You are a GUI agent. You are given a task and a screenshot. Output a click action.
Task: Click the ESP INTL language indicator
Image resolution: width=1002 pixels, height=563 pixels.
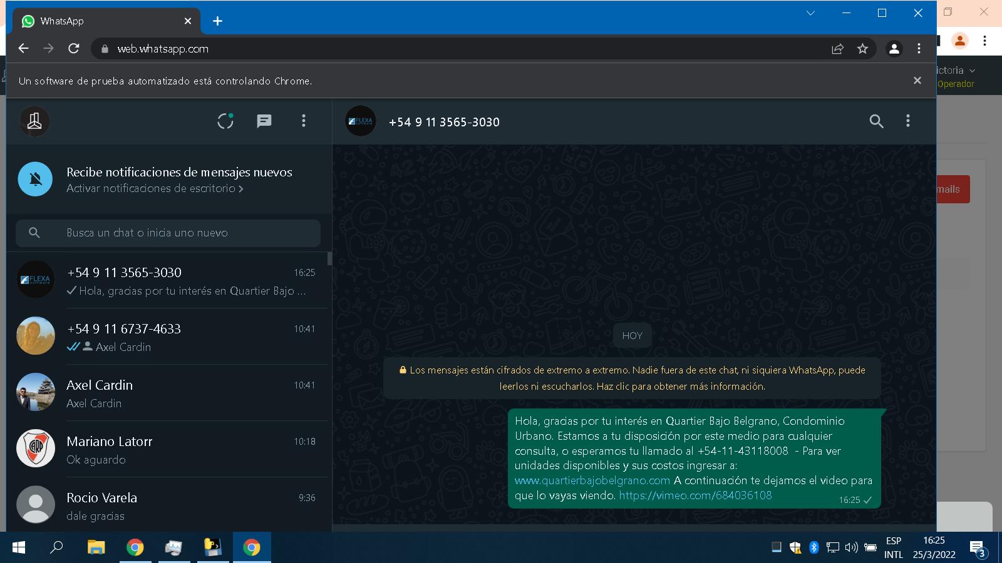[x=894, y=547]
